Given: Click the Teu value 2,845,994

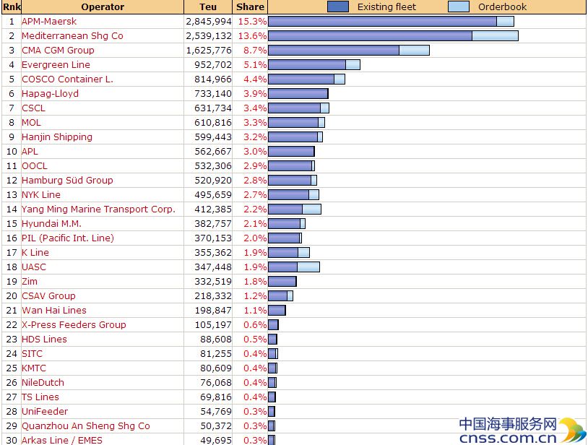Looking at the screenshot, I should click(x=209, y=22).
